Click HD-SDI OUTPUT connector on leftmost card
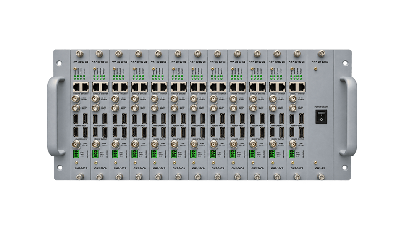The image size is (404, 227). (x=76, y=98)
